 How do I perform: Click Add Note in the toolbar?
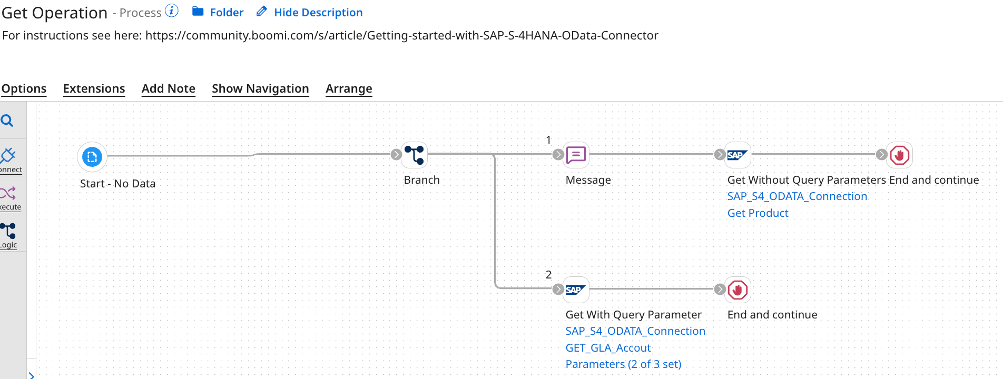click(x=168, y=88)
